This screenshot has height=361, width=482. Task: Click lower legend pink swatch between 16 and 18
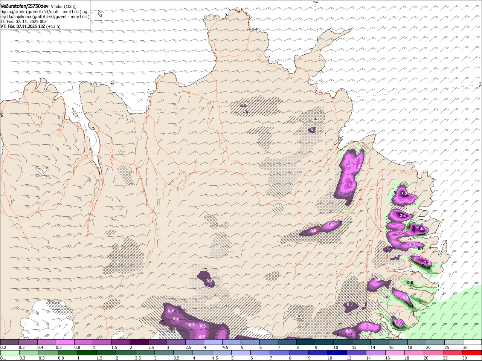395,353
